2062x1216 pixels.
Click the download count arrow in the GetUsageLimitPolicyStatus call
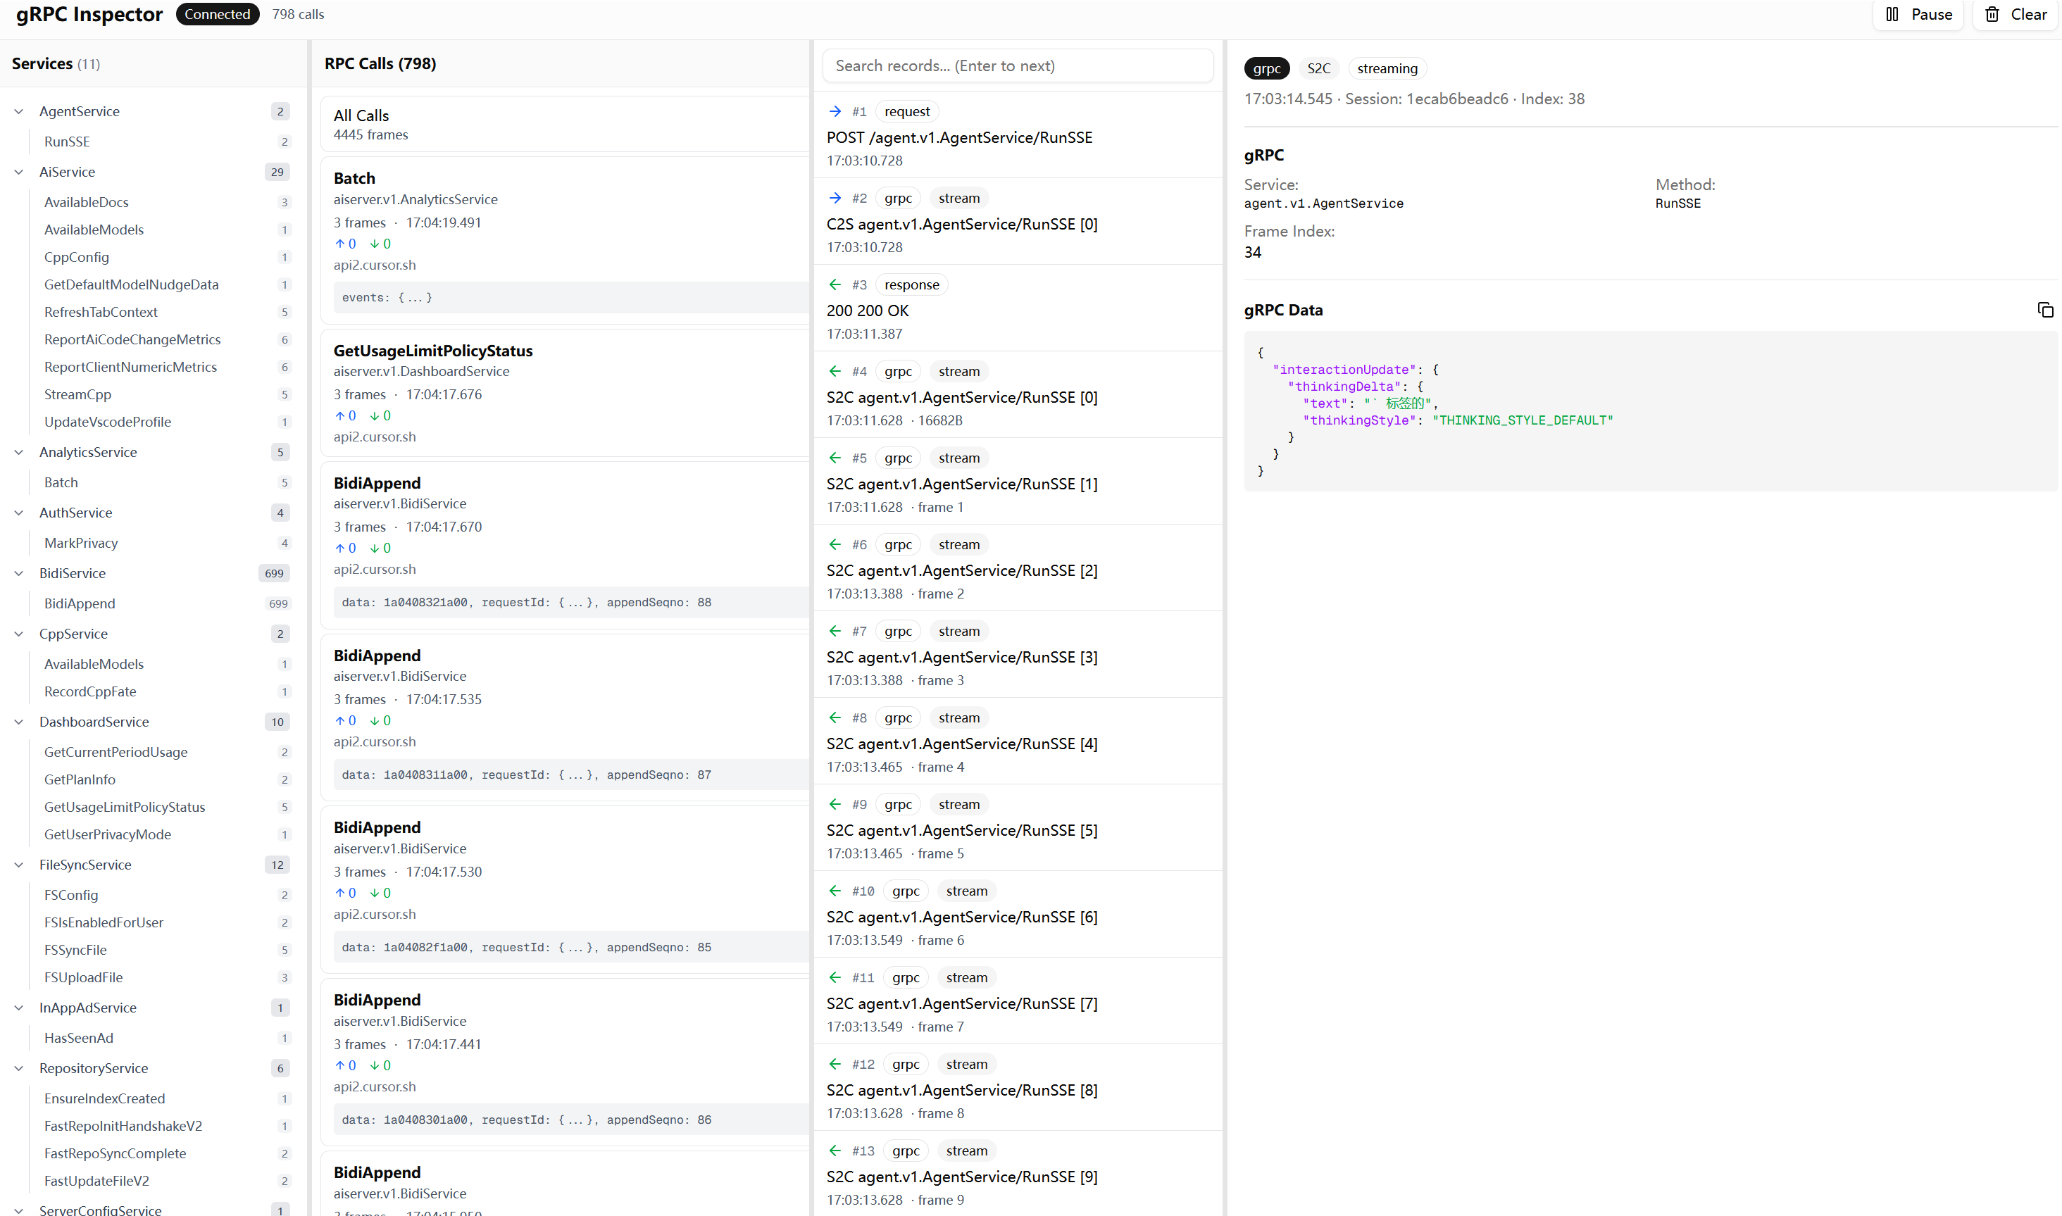(375, 415)
